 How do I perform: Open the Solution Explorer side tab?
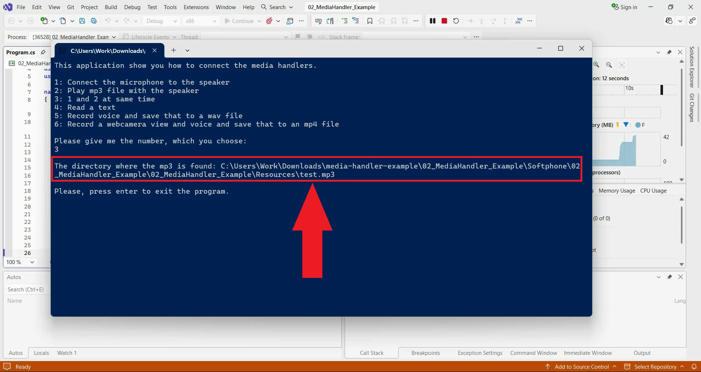(x=692, y=67)
